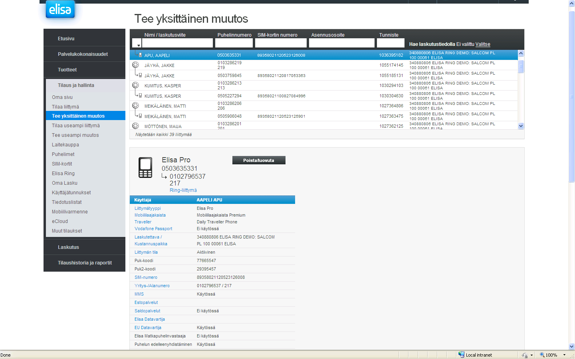Viewport: 575px width, 359px height.
Task: Go to Oma sivu
Action: coord(62,97)
